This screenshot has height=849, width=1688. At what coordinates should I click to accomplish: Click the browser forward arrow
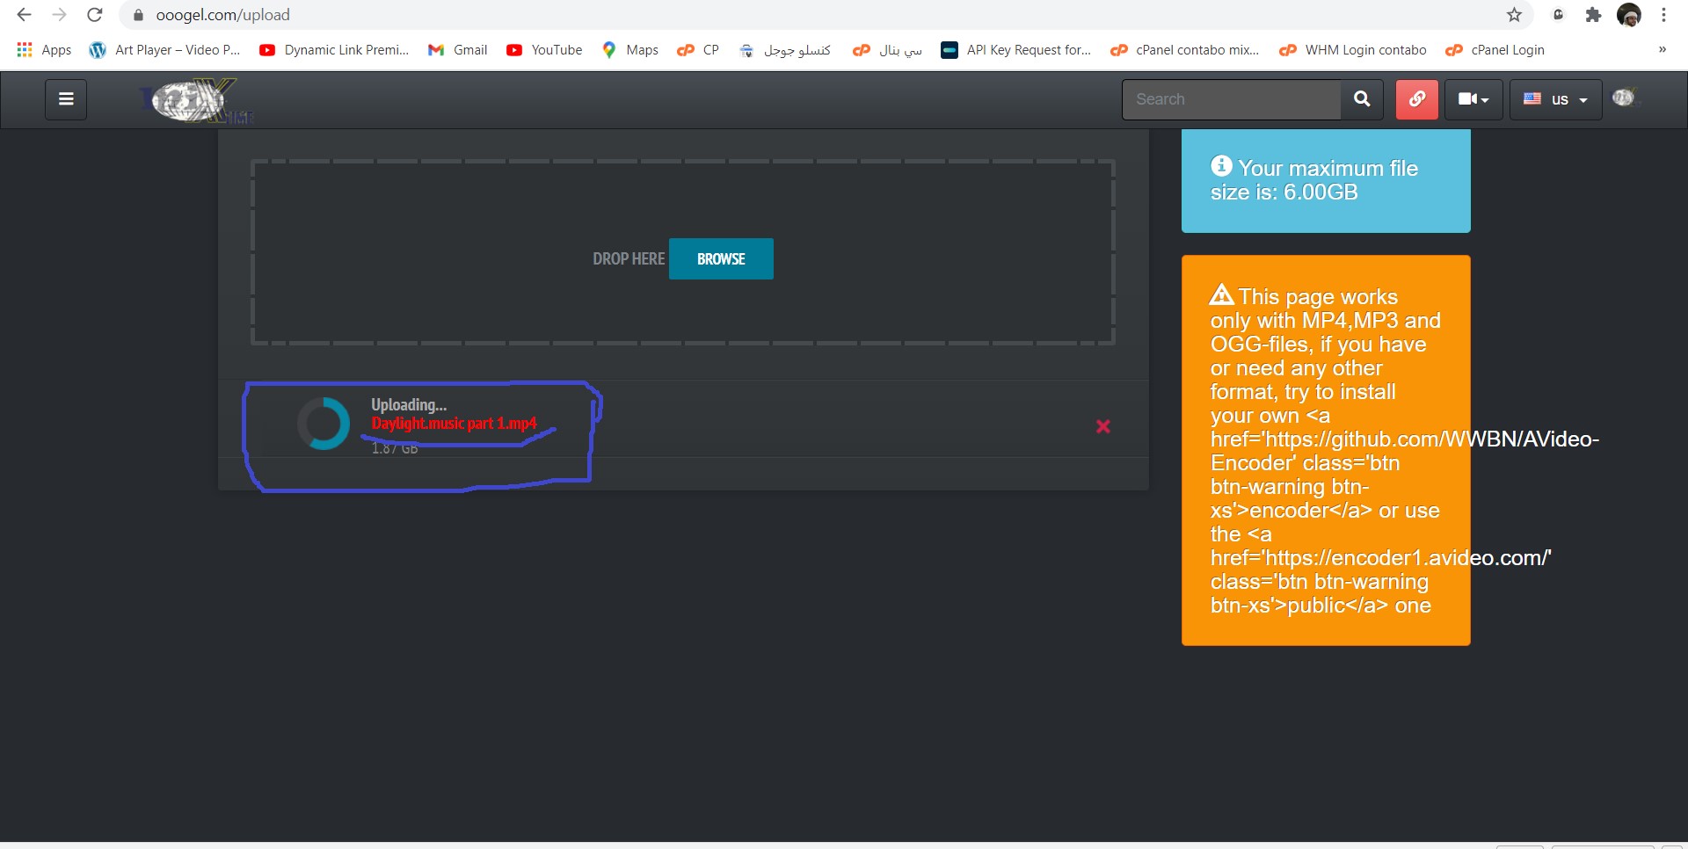59,15
